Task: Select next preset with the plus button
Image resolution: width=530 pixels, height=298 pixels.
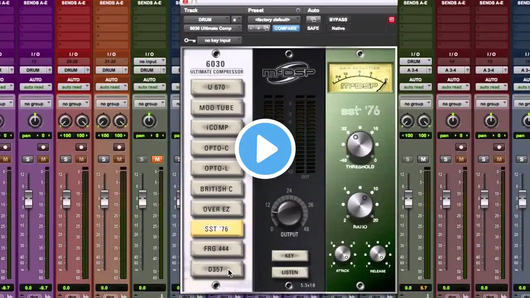Action: point(258,28)
